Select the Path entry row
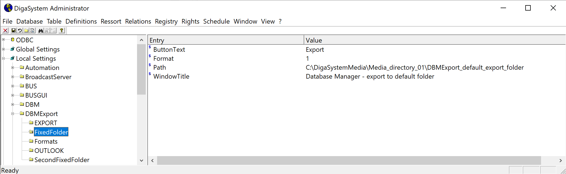Screen dimensions: 566x174 click(x=160, y=67)
